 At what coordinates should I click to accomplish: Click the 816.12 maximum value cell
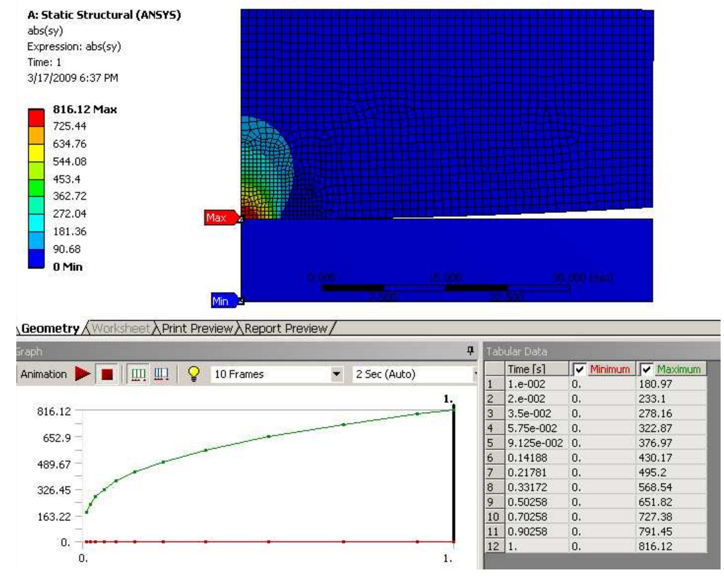pos(671,546)
